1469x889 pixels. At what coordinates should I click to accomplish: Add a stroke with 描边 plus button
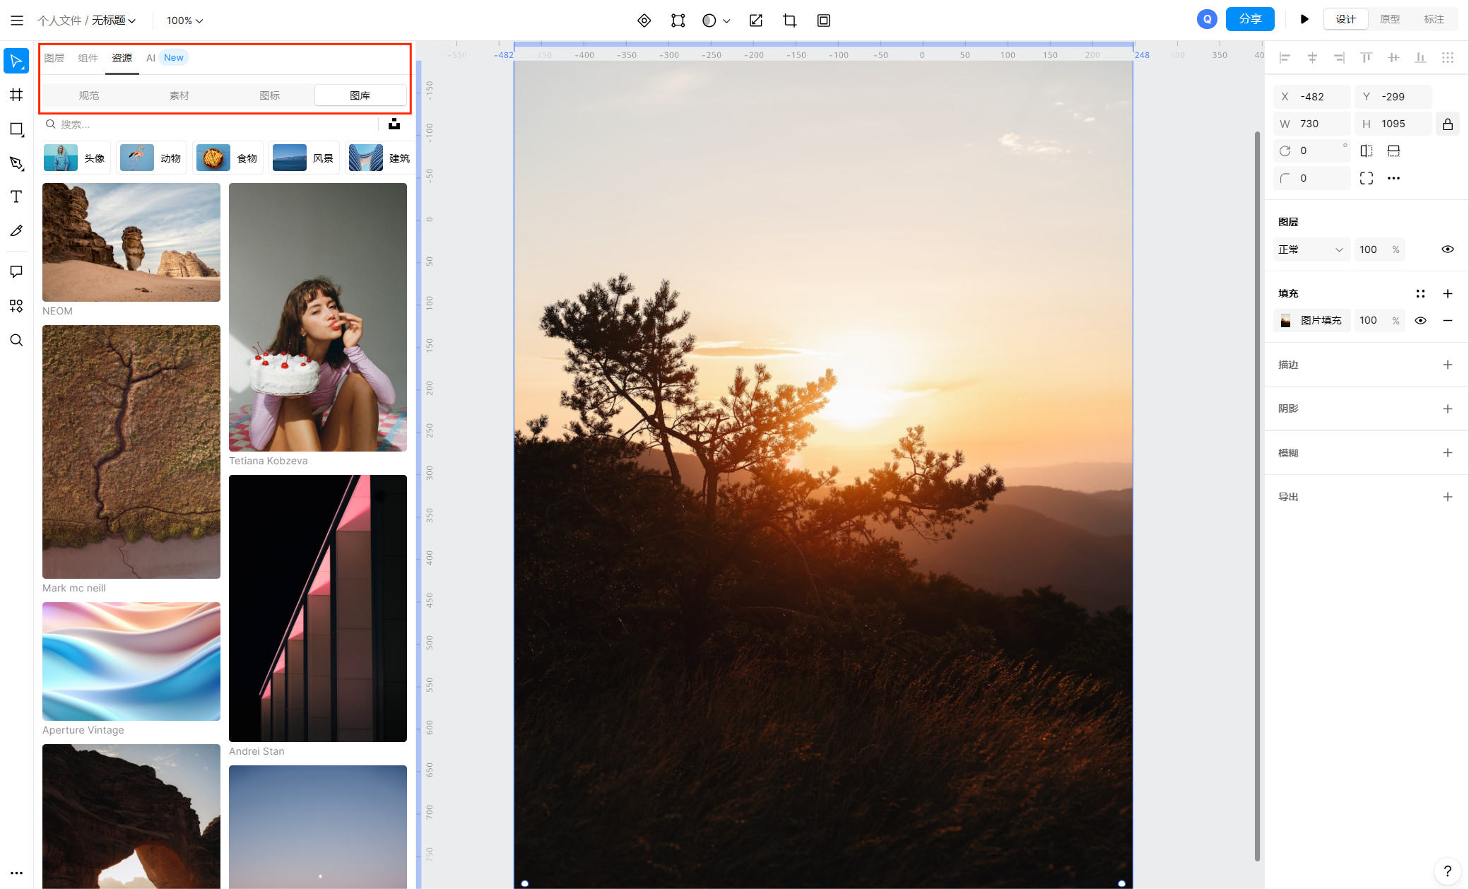pos(1447,365)
